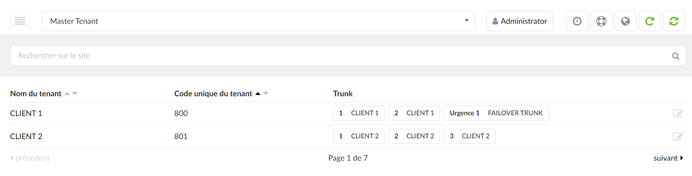This screenshot has width=692, height=176.
Task: Sort unique tenant code descending
Action: click(x=266, y=94)
